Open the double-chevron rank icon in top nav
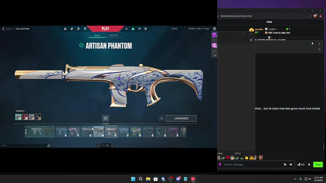The height and width of the screenshot is (183, 326). [x=146, y=29]
